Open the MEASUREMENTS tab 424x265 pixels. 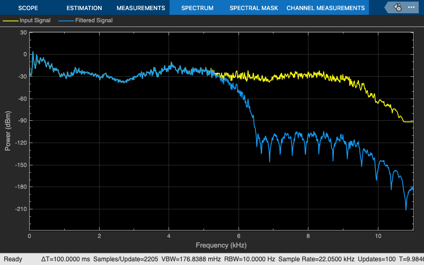[140, 8]
